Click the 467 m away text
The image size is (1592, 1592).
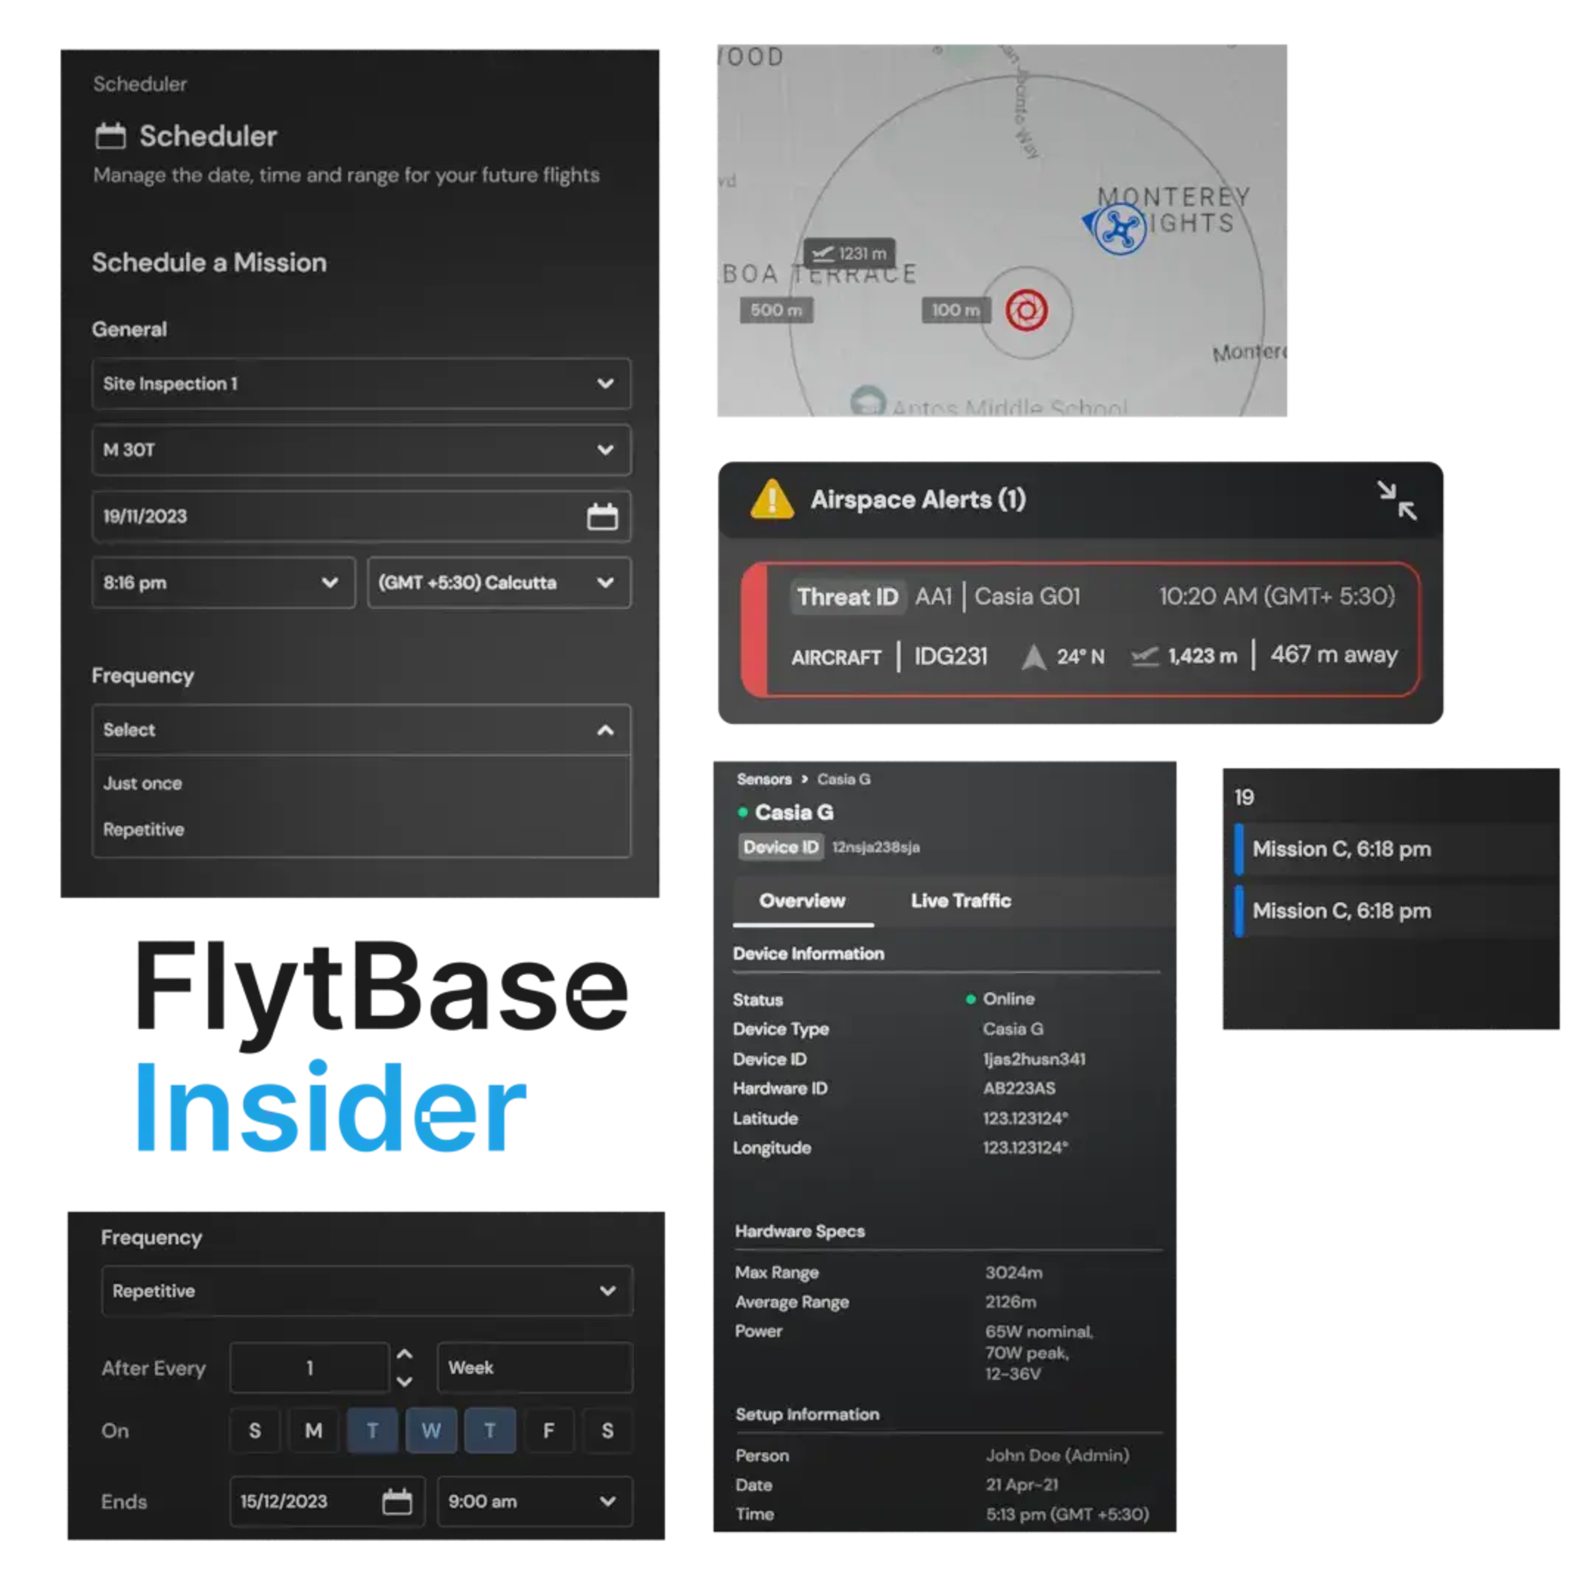click(x=1334, y=655)
